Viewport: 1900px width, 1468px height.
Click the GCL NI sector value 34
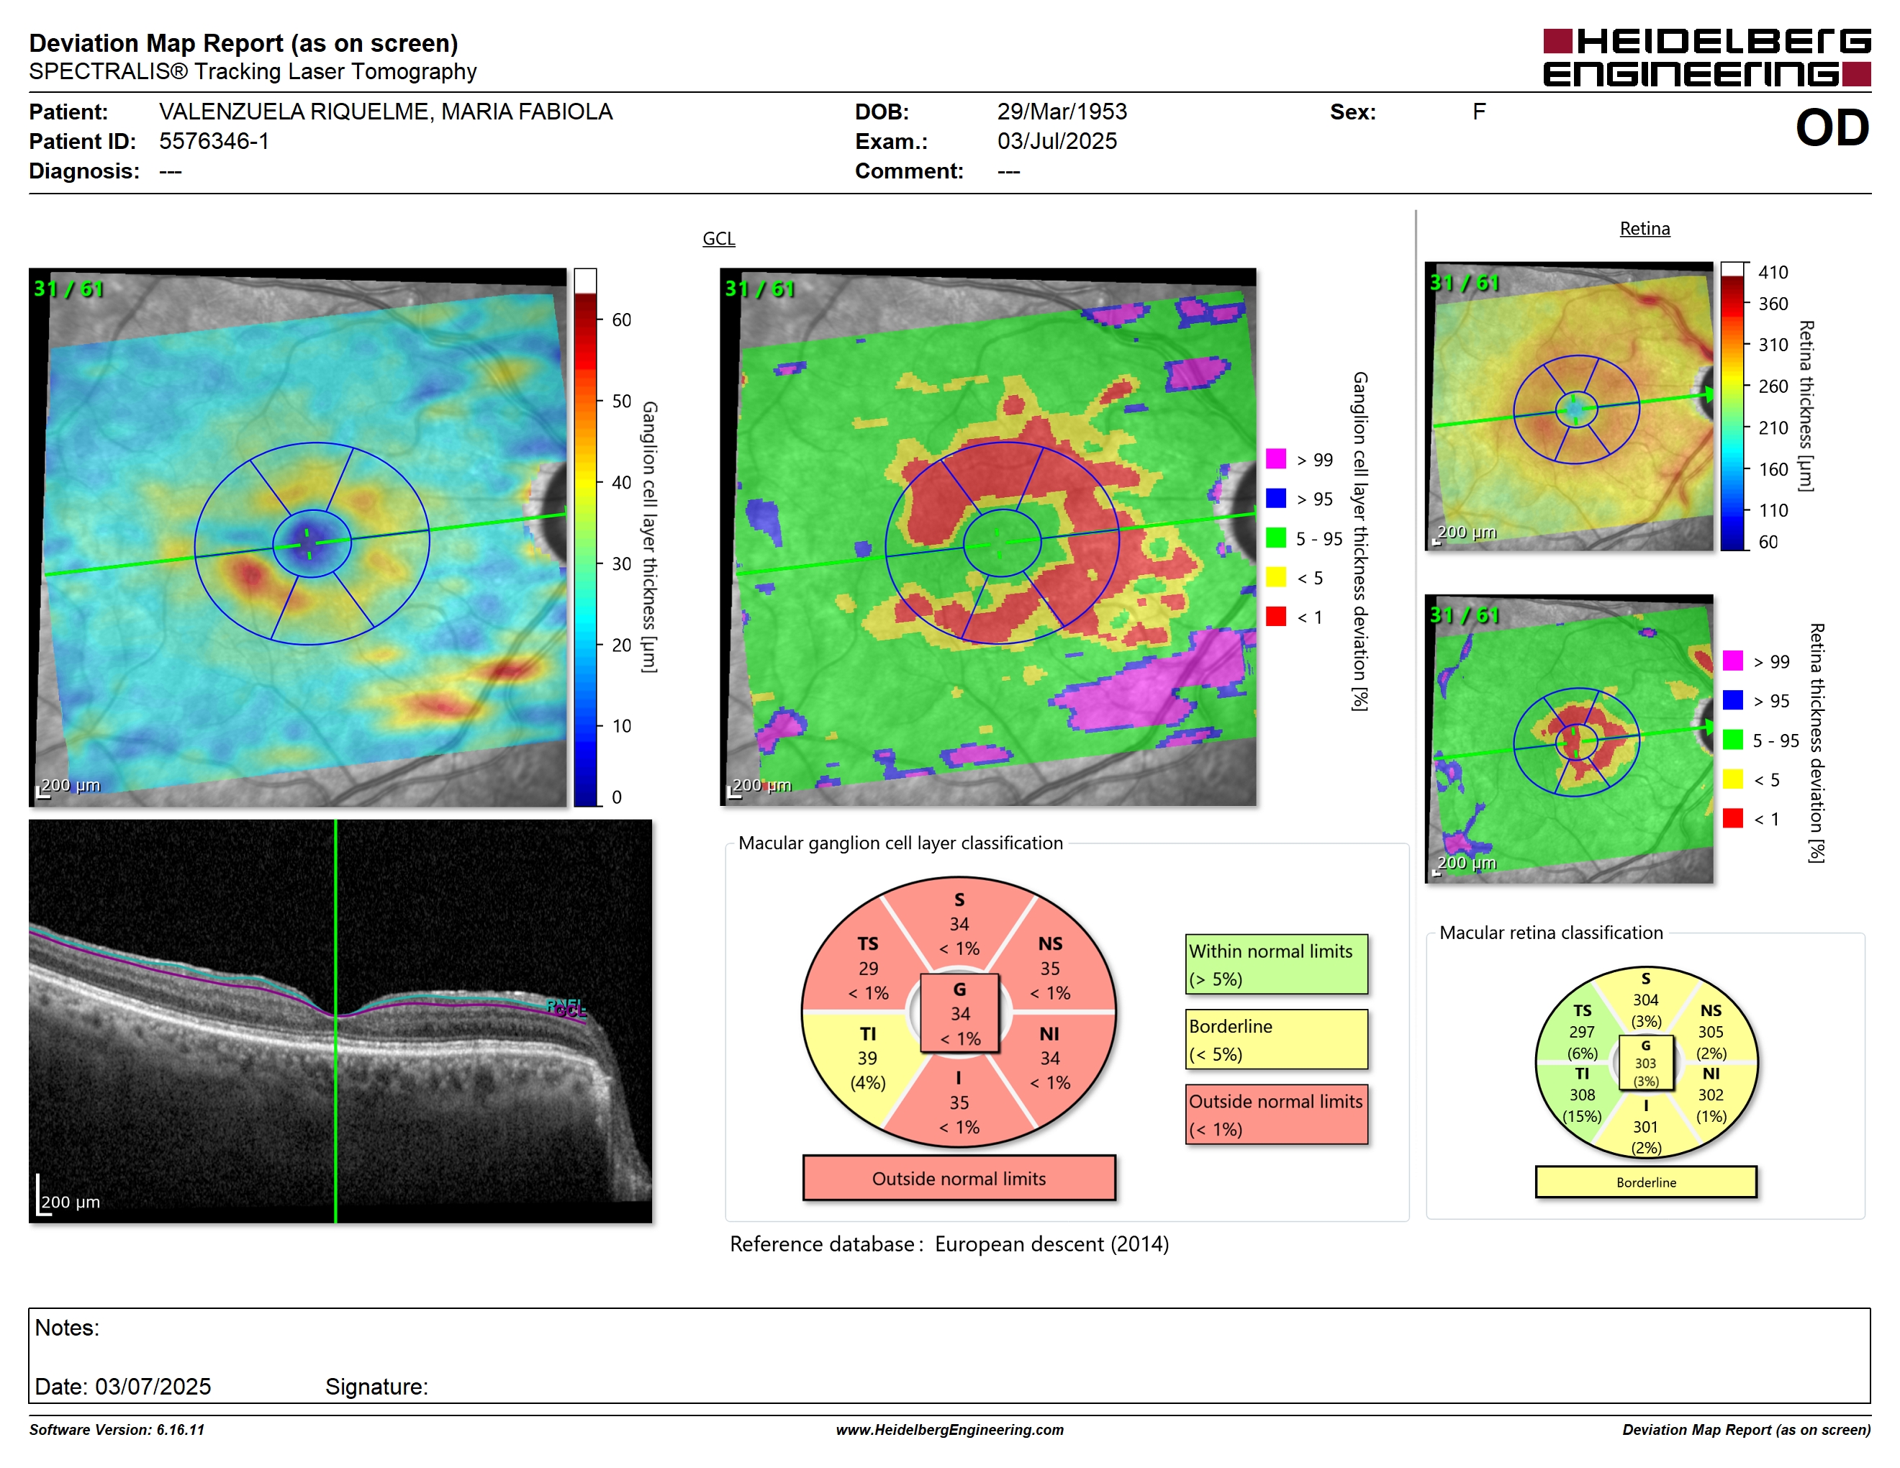pyautogui.click(x=1050, y=1059)
